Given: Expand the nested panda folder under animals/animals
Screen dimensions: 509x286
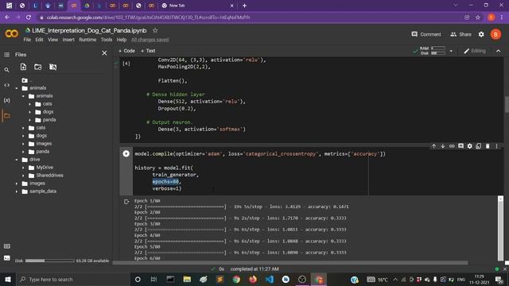Looking at the screenshot, I should point(30,120).
